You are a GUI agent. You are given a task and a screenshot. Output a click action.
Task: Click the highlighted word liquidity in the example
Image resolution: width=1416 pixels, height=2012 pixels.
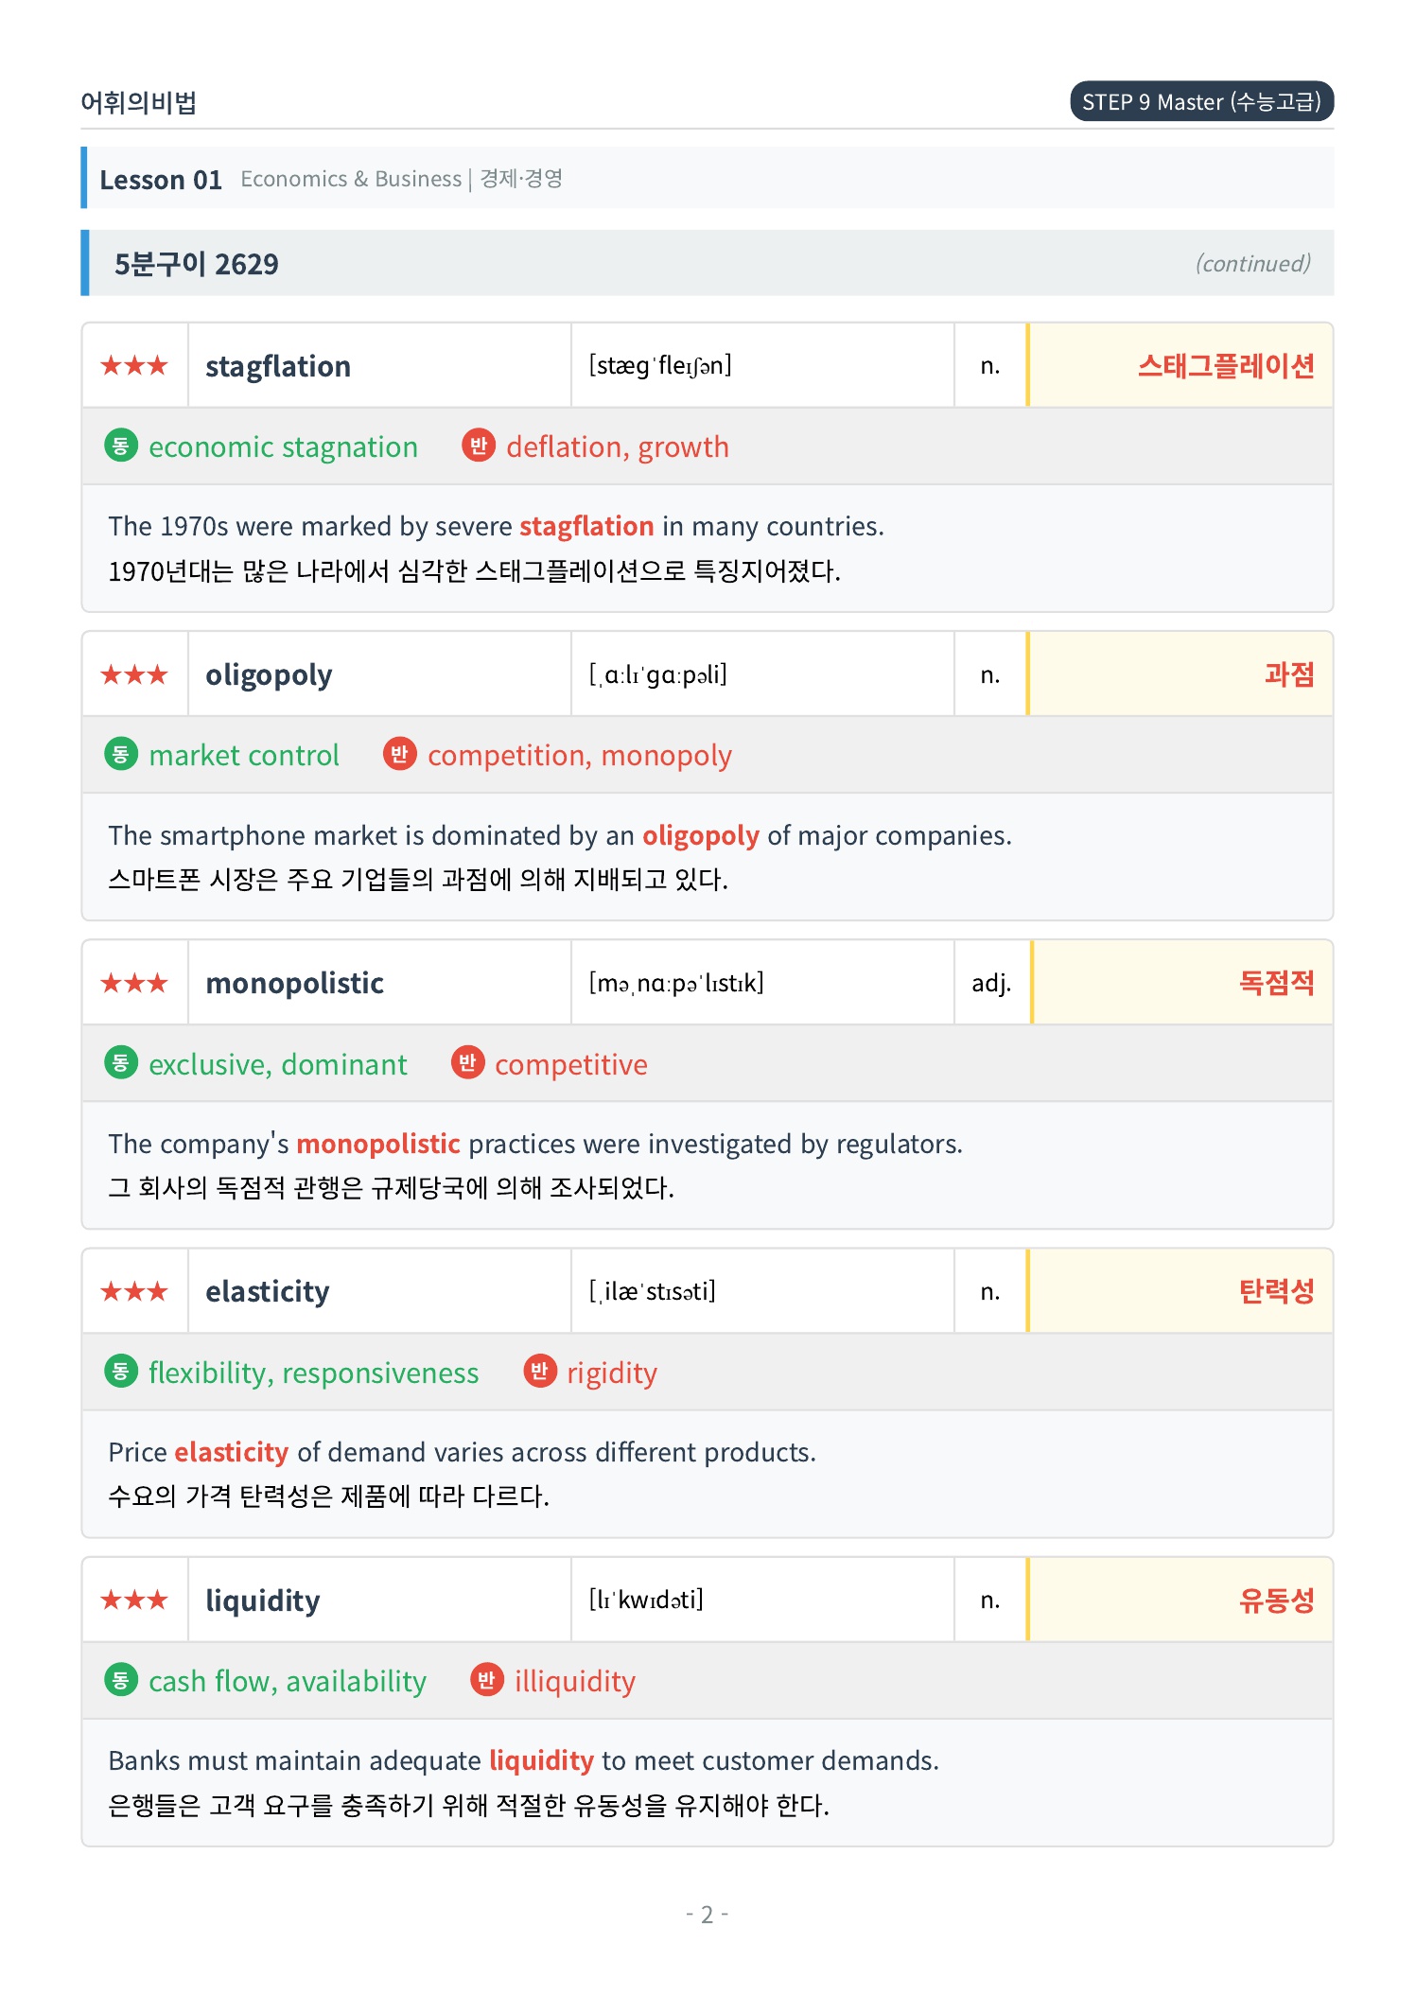[541, 1760]
